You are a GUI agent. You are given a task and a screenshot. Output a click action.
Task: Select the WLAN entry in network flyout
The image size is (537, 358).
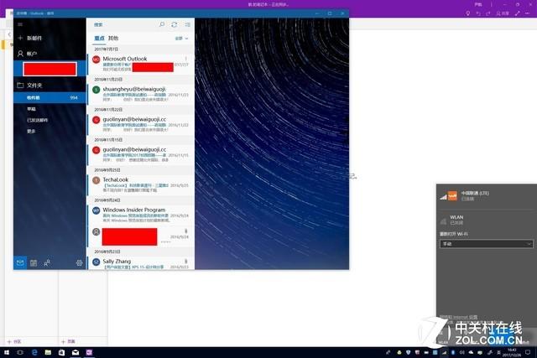[487, 220]
